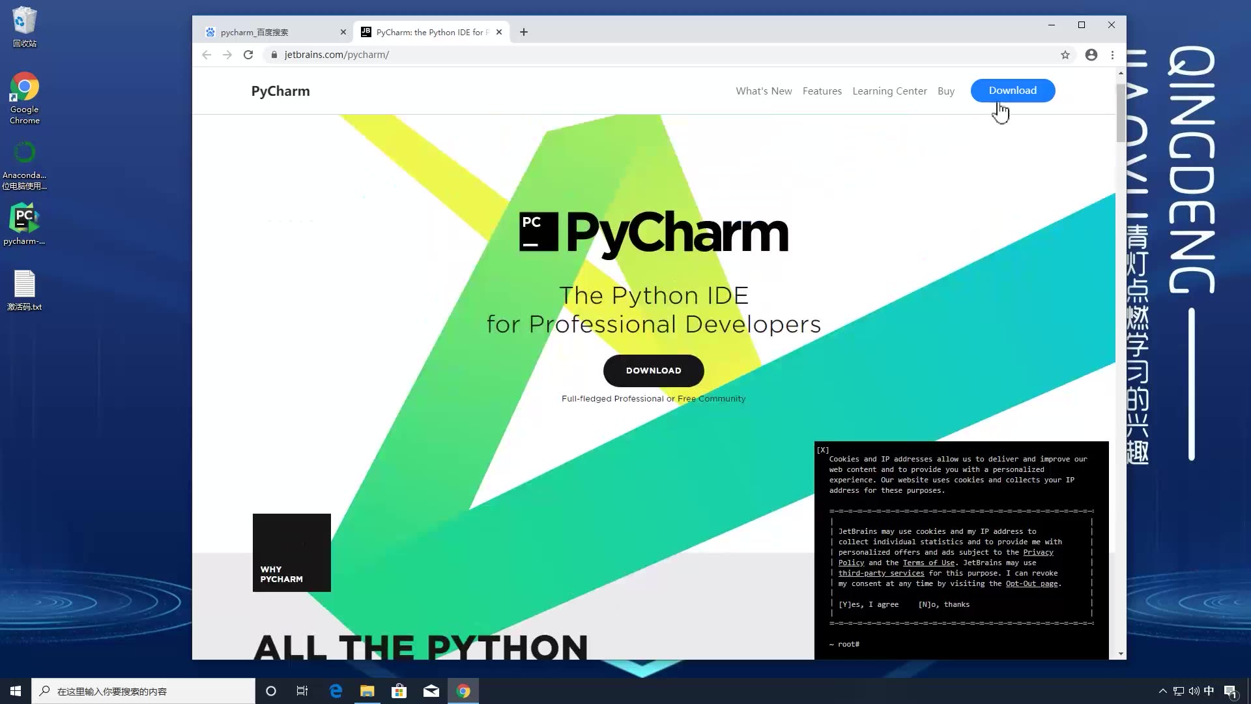This screenshot has height=704, width=1251.
Task: Select the Anaconda desktop icon
Action: tap(25, 166)
